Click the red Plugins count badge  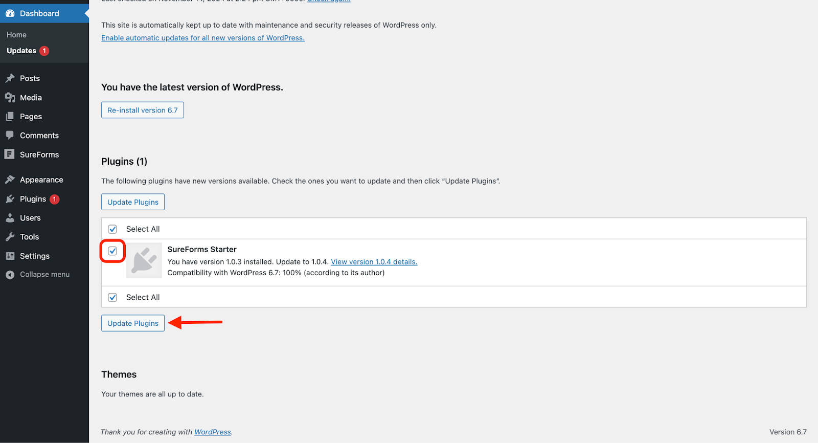tap(54, 199)
